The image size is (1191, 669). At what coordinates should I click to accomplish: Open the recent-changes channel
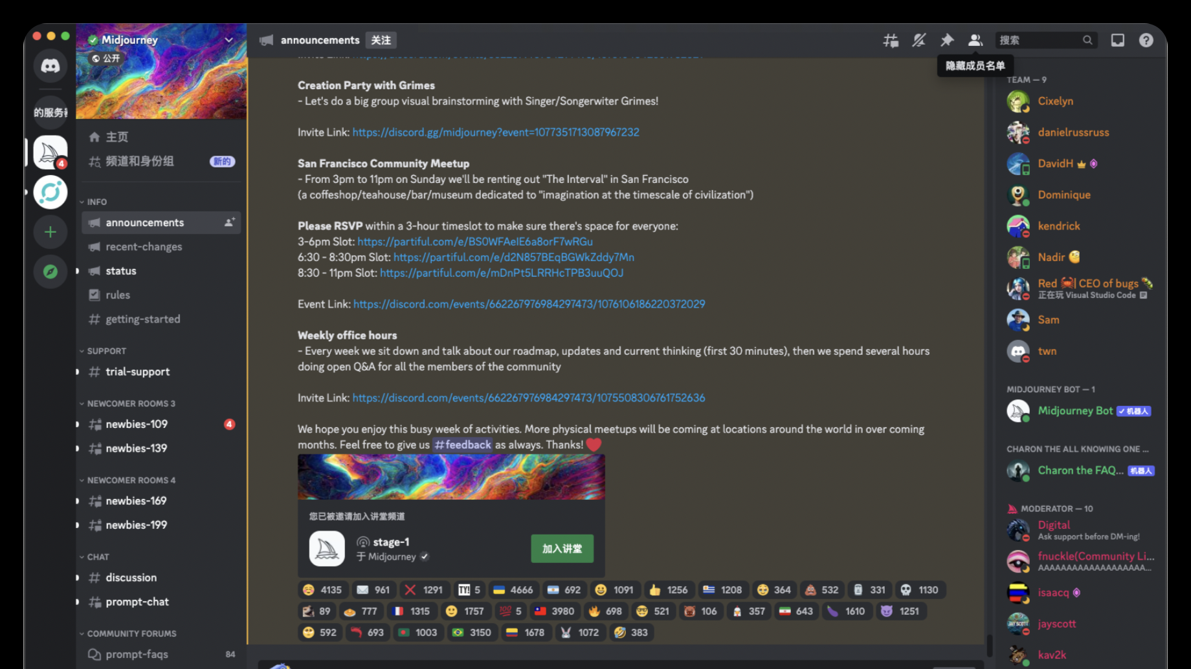[x=161, y=246]
